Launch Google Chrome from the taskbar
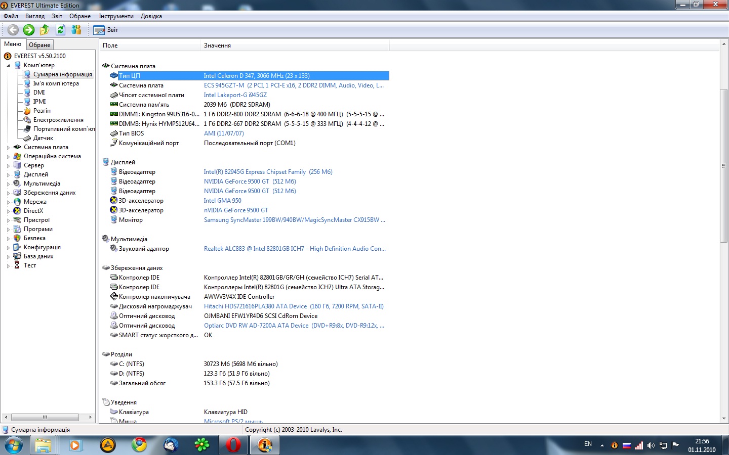 pos(139,445)
